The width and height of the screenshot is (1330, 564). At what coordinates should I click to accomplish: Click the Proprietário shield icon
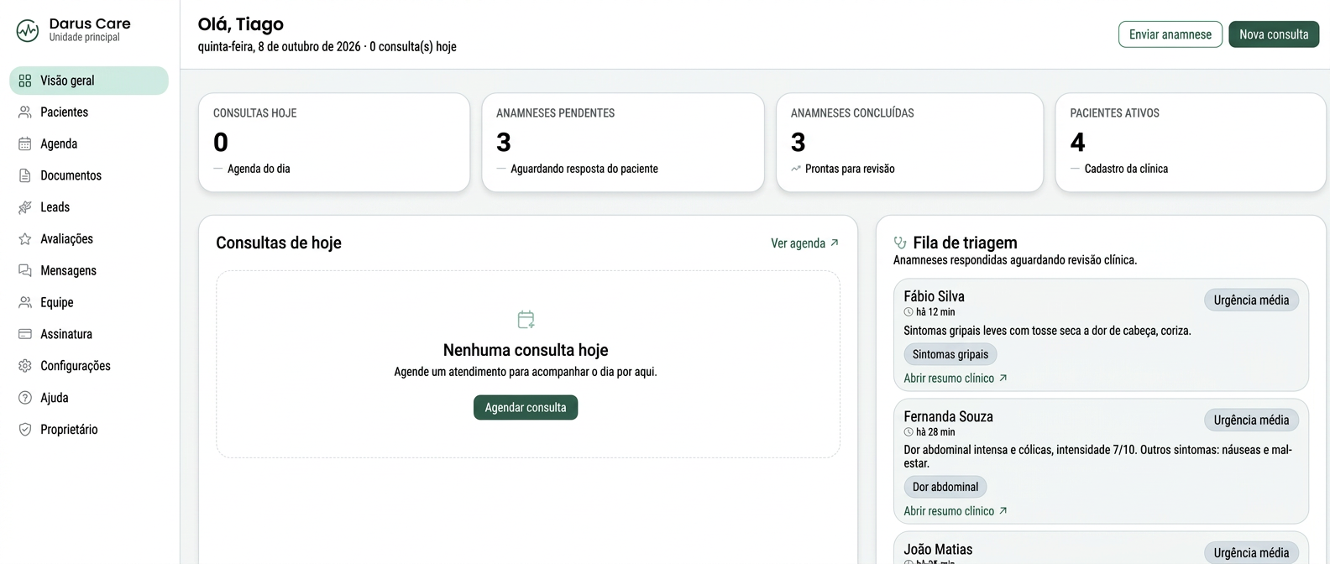25,430
